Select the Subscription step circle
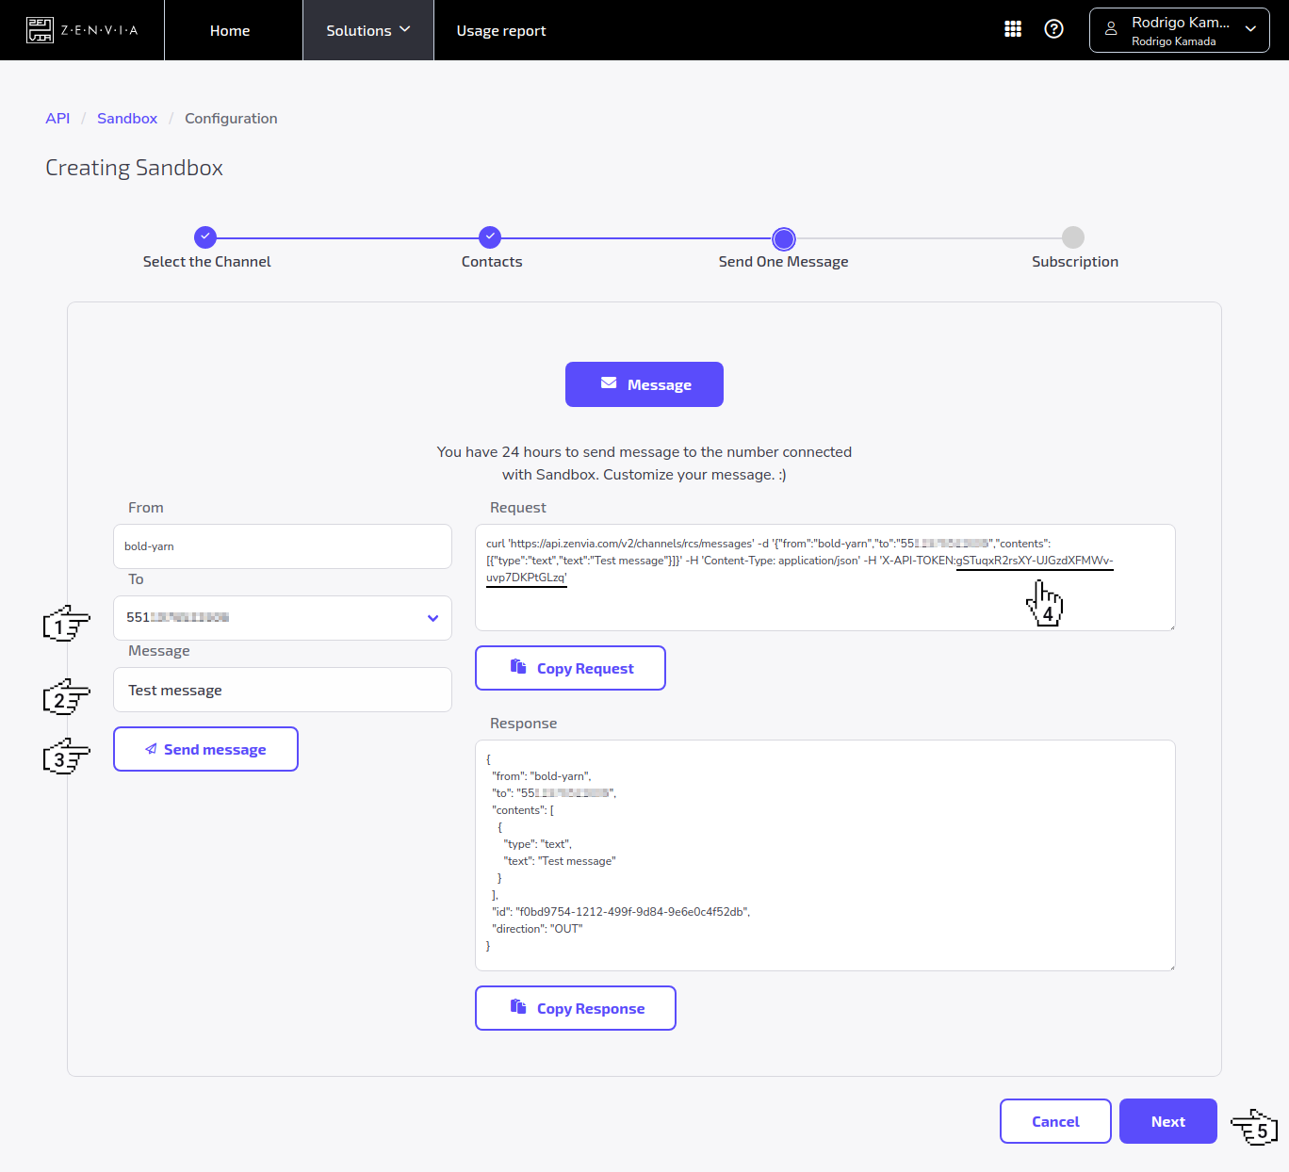1289x1172 pixels. click(x=1074, y=237)
